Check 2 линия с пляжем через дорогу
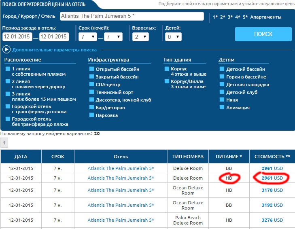This screenshot has width=295, height=229. (x=8, y=81)
